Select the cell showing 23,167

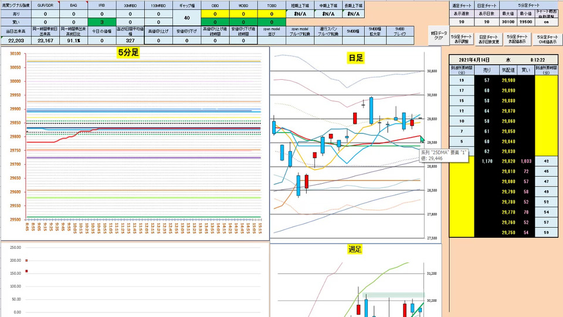tap(45, 41)
